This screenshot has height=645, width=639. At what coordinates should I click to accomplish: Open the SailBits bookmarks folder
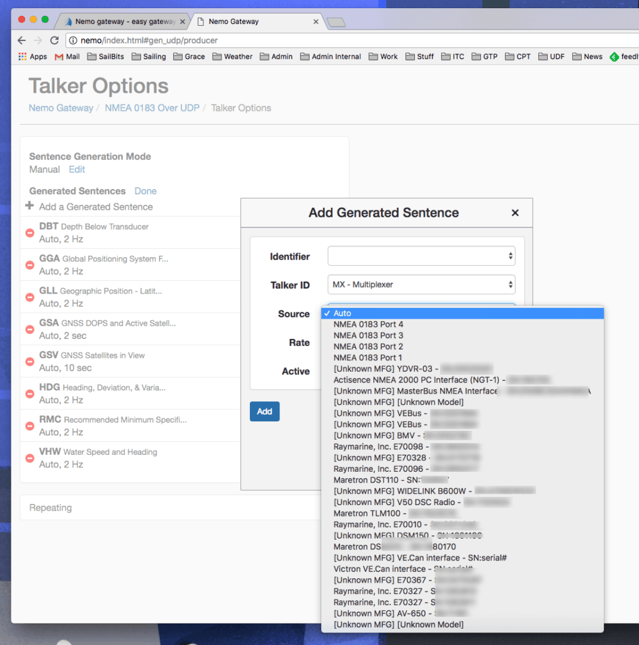[x=106, y=56]
